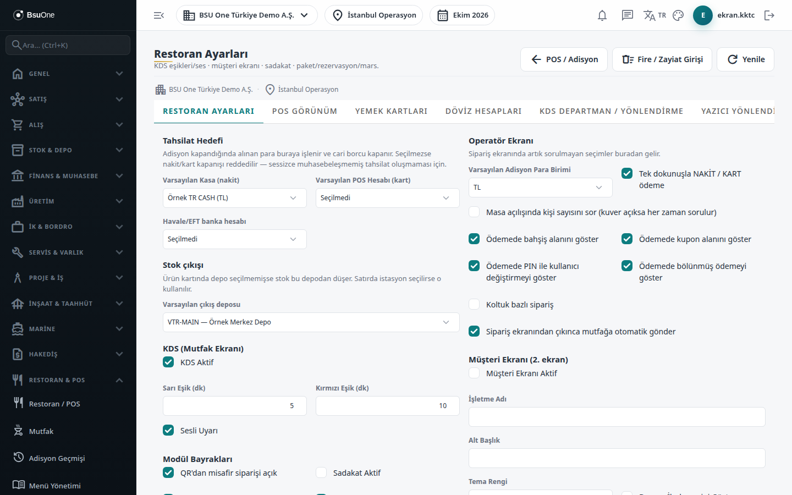Toggle Ödemede bahşiş alanını göster

point(474,239)
